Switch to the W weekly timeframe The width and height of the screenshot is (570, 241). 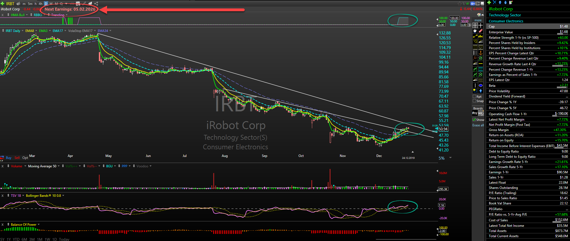pyautogui.click(x=51, y=4)
